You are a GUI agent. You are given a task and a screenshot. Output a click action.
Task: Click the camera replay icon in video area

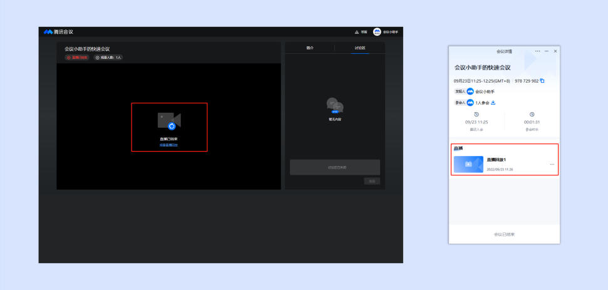click(x=170, y=121)
